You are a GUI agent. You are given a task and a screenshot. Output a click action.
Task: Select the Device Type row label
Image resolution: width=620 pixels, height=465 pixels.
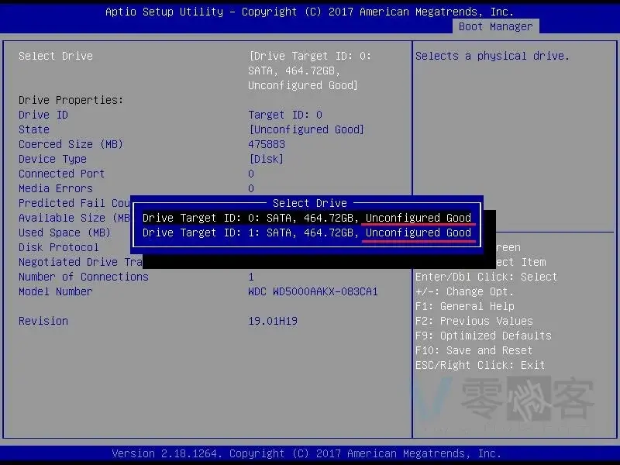tap(53, 159)
